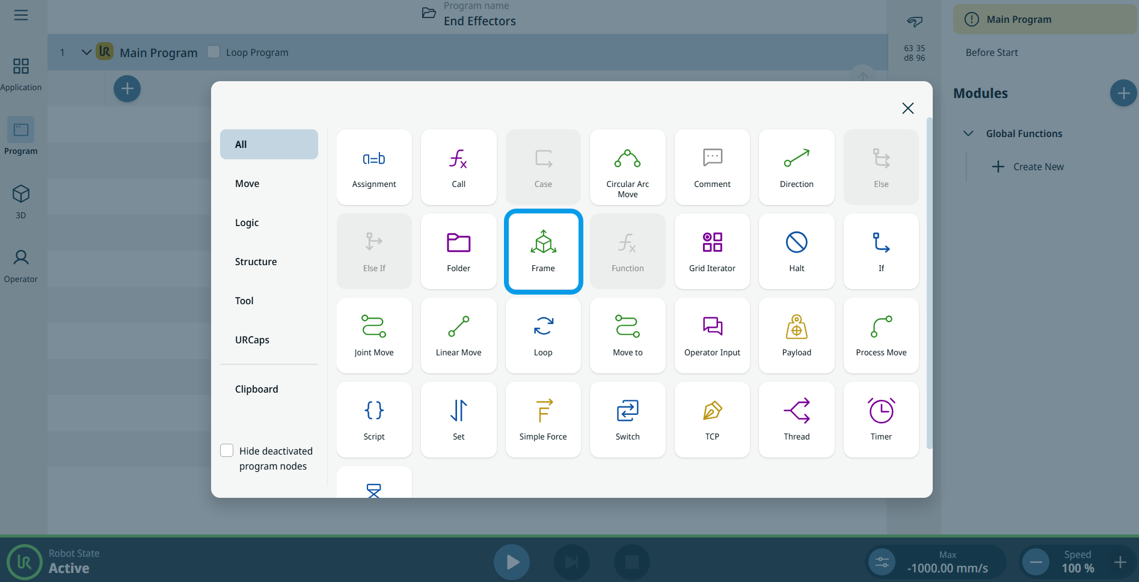Insert a Simple Force node
Viewport: 1139px width, 582px height.
(542, 419)
